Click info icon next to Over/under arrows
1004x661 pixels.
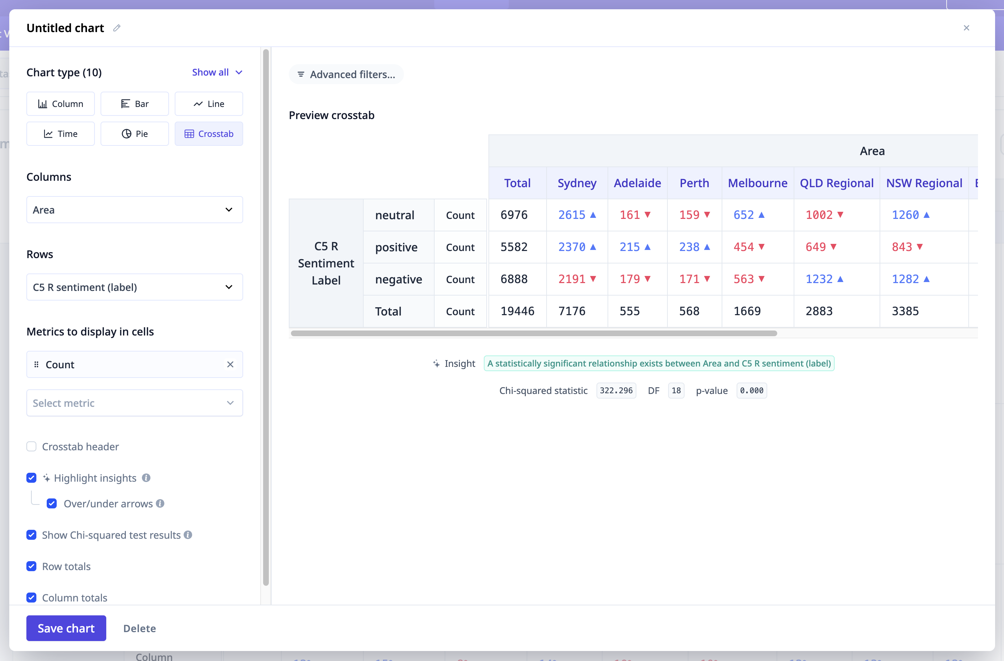pos(160,504)
